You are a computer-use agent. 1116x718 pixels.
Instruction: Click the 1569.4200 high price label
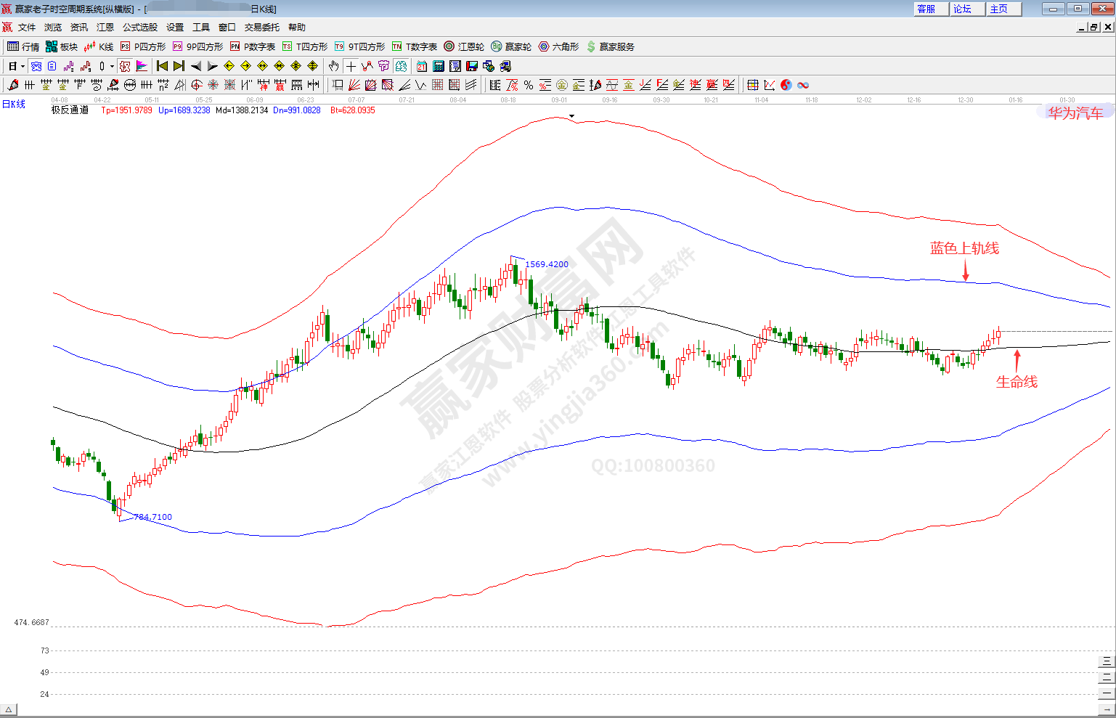546,264
